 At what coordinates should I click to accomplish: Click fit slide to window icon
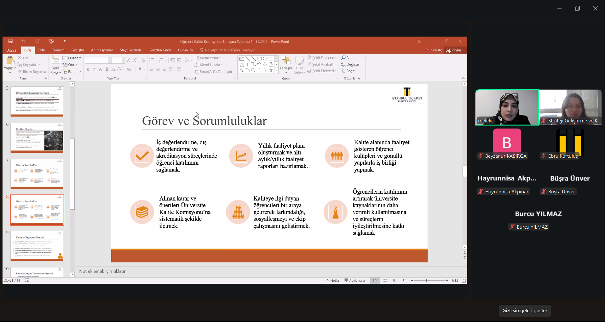464,280
